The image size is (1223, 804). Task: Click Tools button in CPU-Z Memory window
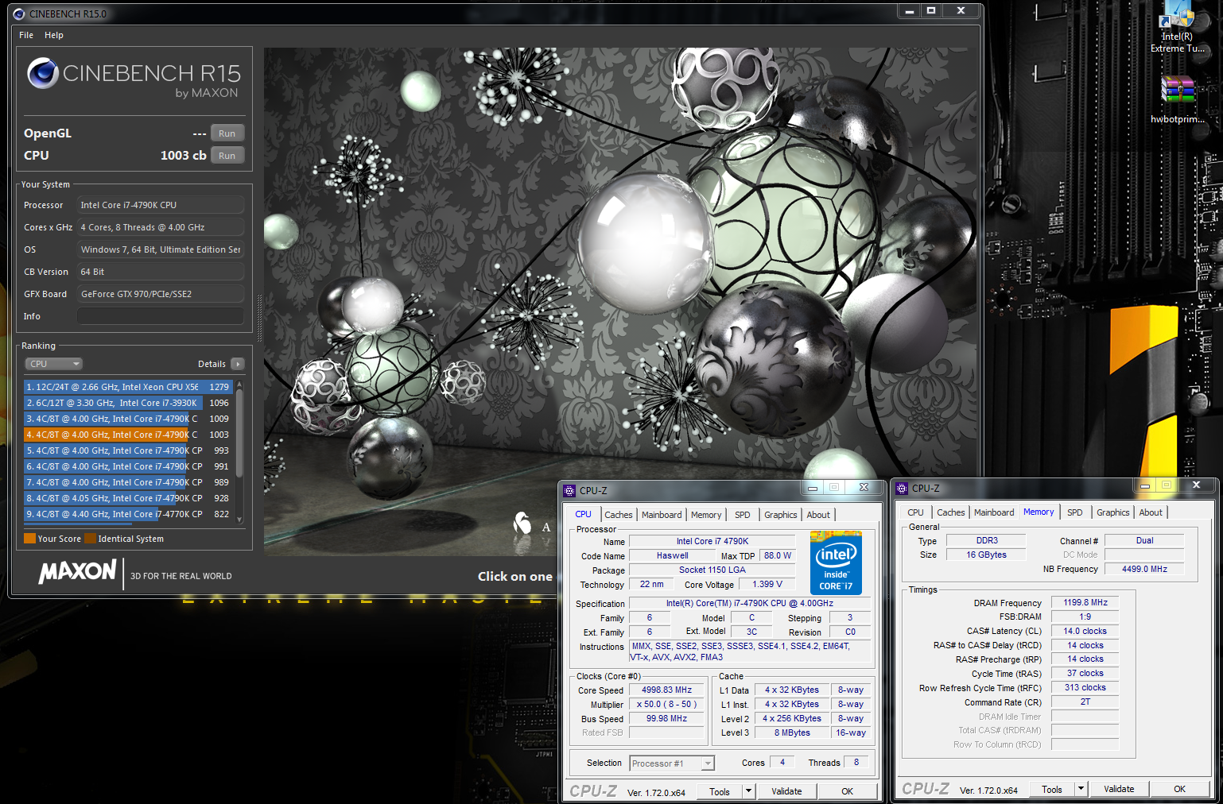[1052, 789]
